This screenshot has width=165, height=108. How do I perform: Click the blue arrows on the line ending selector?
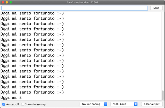pyautogui.click(x=105, y=104)
